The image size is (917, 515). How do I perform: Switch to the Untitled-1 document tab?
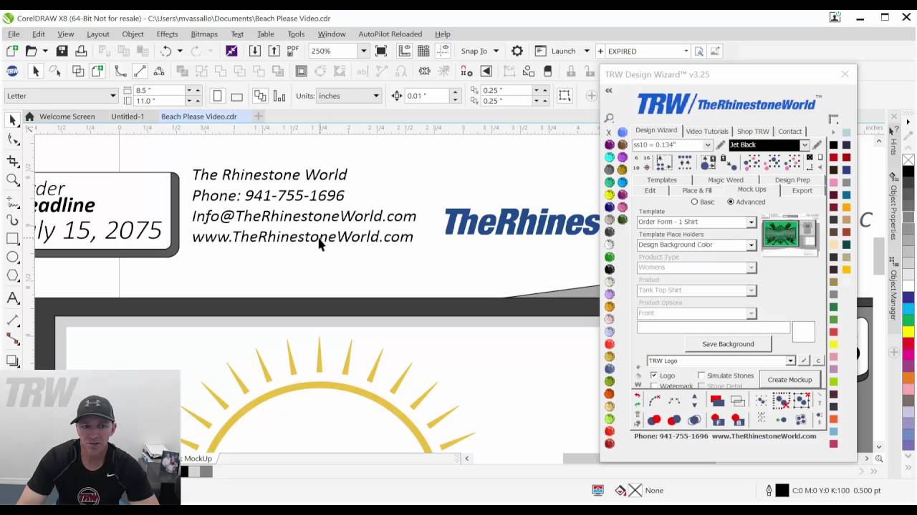point(128,116)
